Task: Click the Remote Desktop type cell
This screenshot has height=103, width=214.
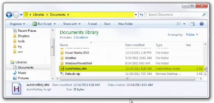Action: 168,74
